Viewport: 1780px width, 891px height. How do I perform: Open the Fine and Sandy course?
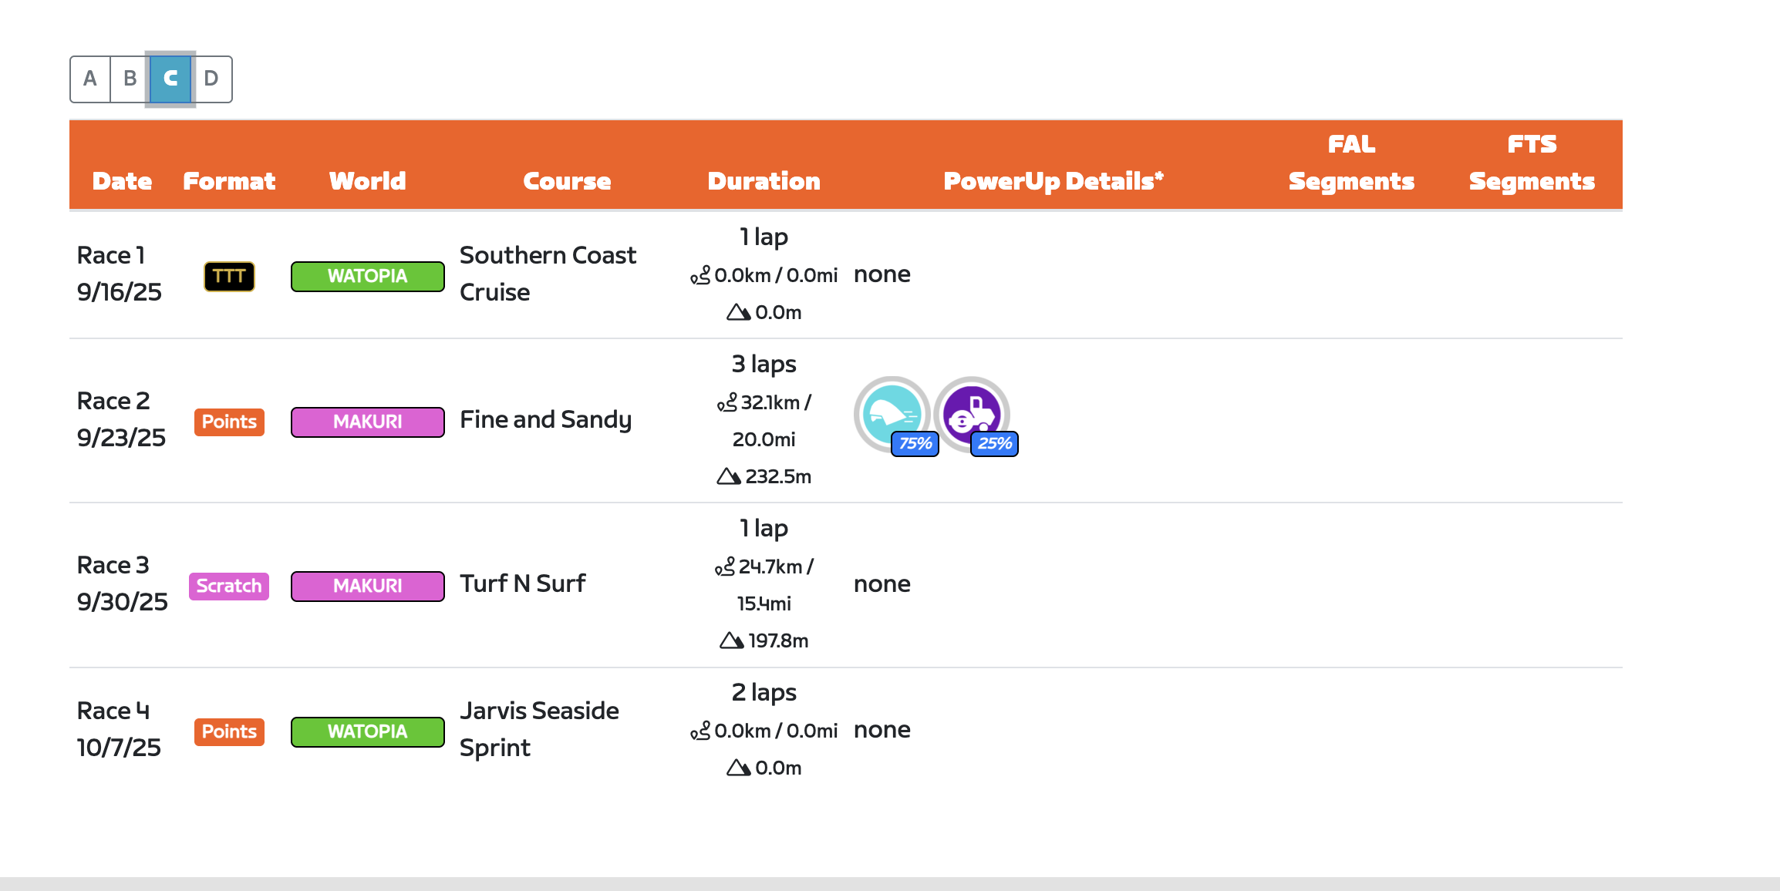(x=545, y=419)
